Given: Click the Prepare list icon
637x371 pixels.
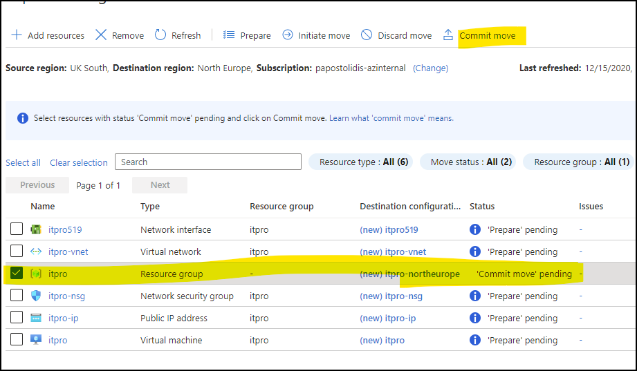Looking at the screenshot, I should coord(229,35).
